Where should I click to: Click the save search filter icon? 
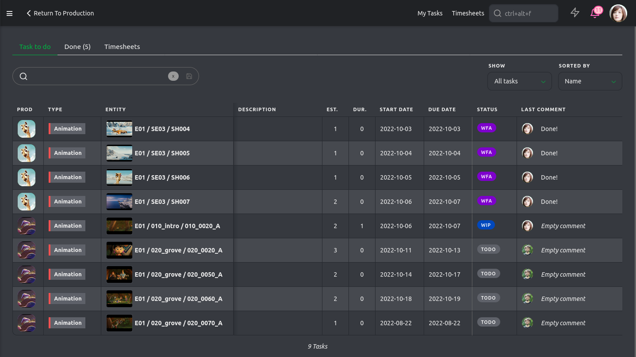(189, 76)
